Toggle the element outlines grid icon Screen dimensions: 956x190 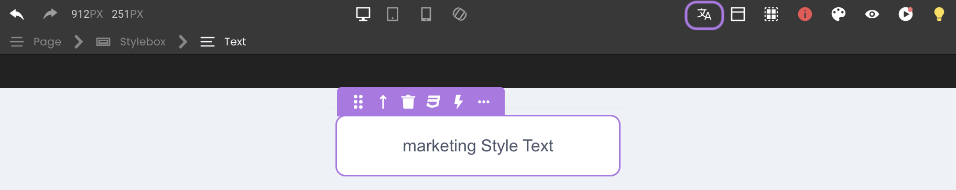[x=771, y=14]
